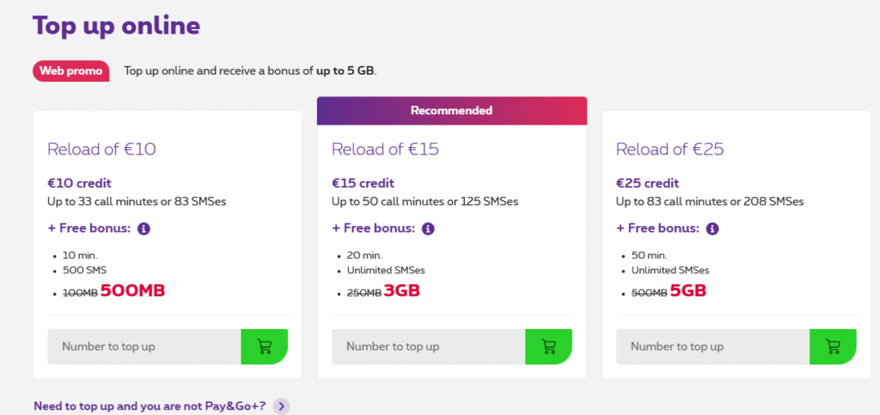Click the red 5GB bonus text
880x415 pixels.
click(x=687, y=290)
